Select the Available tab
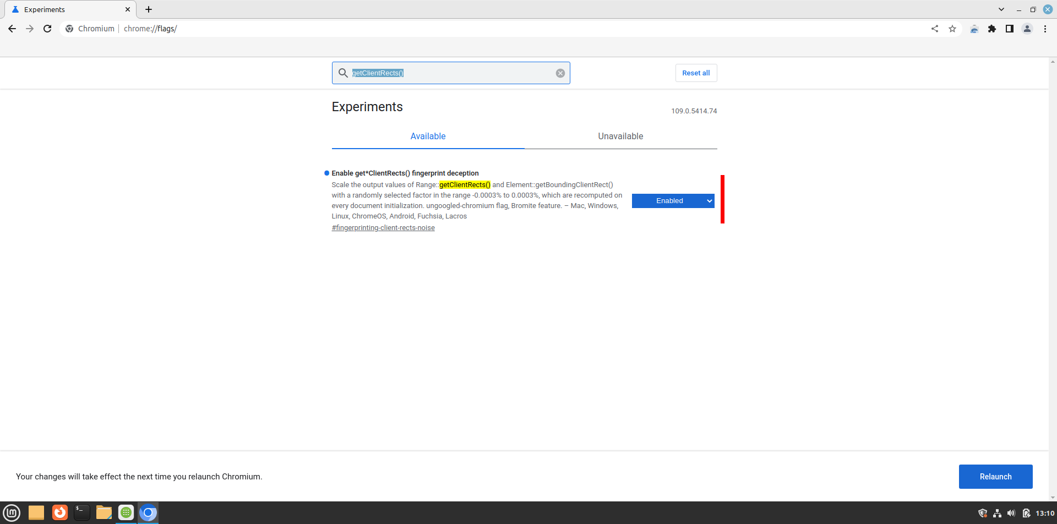 (x=428, y=137)
